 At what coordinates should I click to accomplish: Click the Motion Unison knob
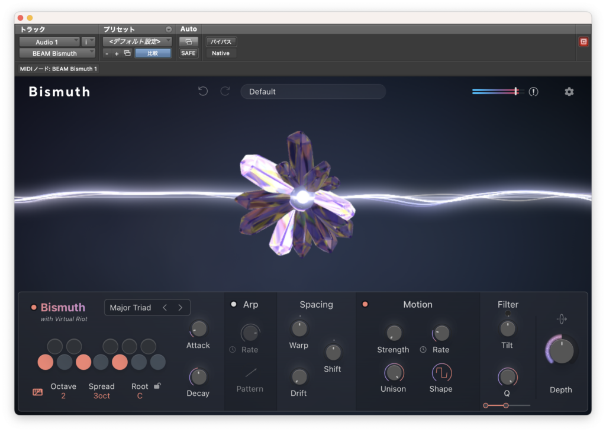pyautogui.click(x=394, y=373)
